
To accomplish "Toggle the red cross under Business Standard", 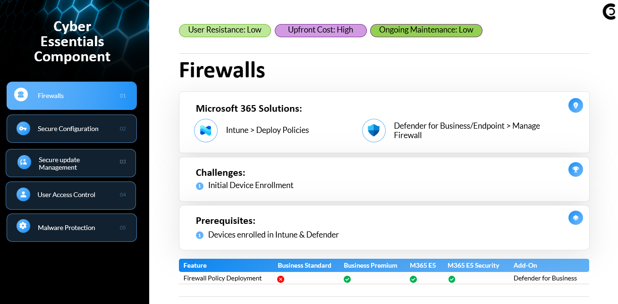I will click(x=281, y=279).
